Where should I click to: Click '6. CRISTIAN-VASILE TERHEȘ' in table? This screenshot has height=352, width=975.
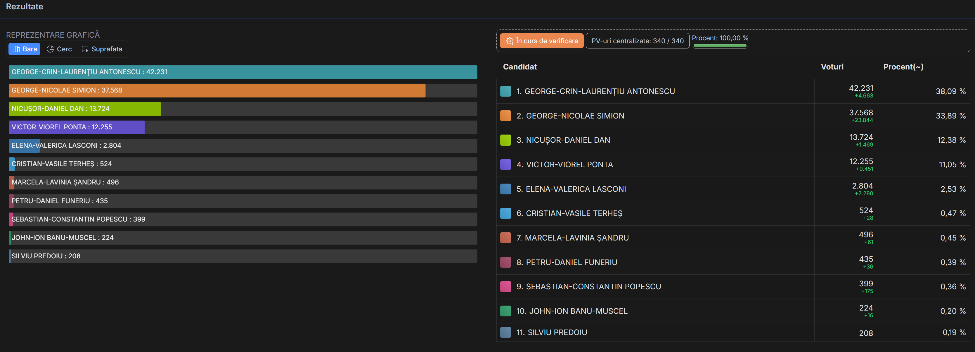(x=569, y=213)
